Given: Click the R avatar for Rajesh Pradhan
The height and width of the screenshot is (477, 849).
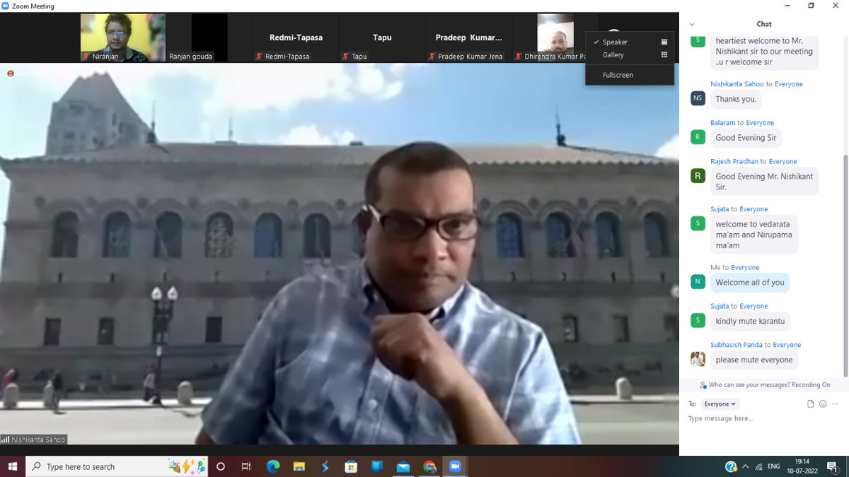Looking at the screenshot, I should pyautogui.click(x=698, y=176).
